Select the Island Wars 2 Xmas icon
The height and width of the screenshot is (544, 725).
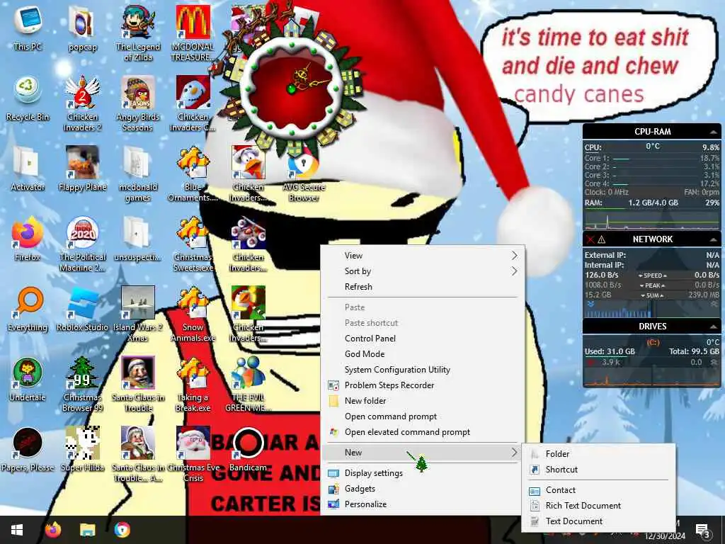[138, 313]
